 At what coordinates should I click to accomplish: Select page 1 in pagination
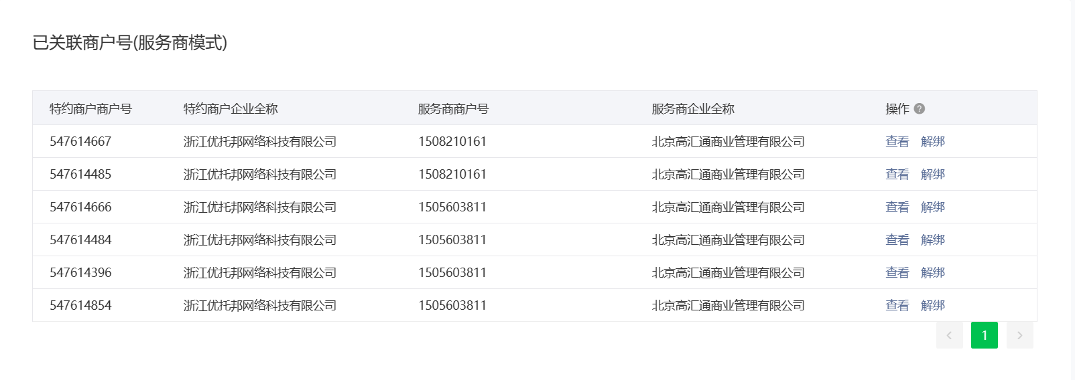click(x=984, y=335)
